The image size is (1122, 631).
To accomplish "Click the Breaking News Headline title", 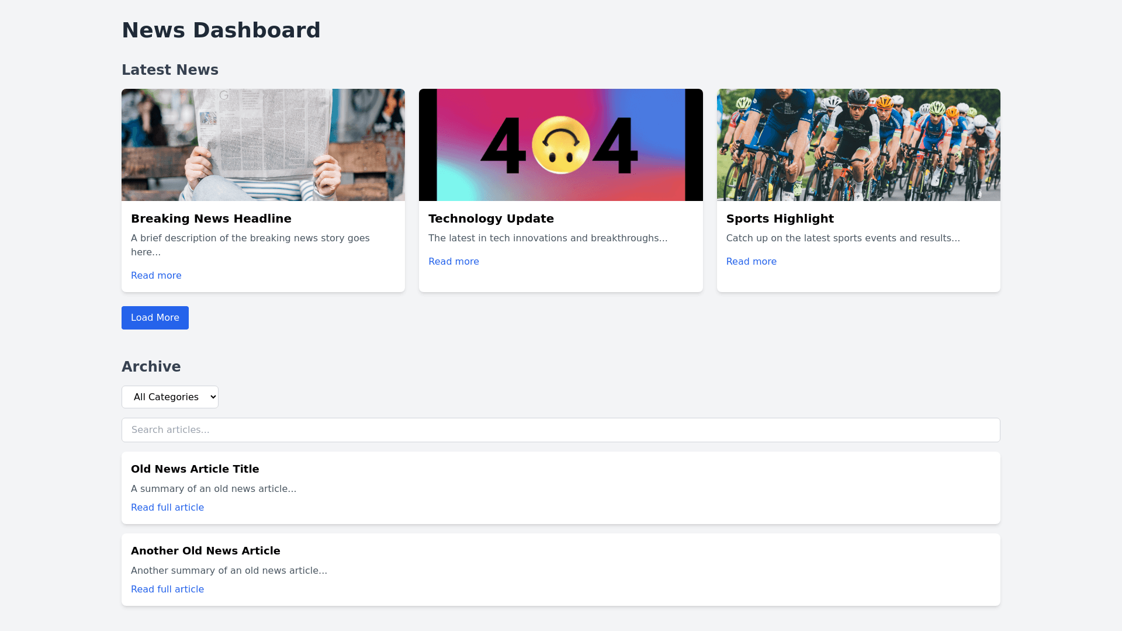I will (211, 219).
